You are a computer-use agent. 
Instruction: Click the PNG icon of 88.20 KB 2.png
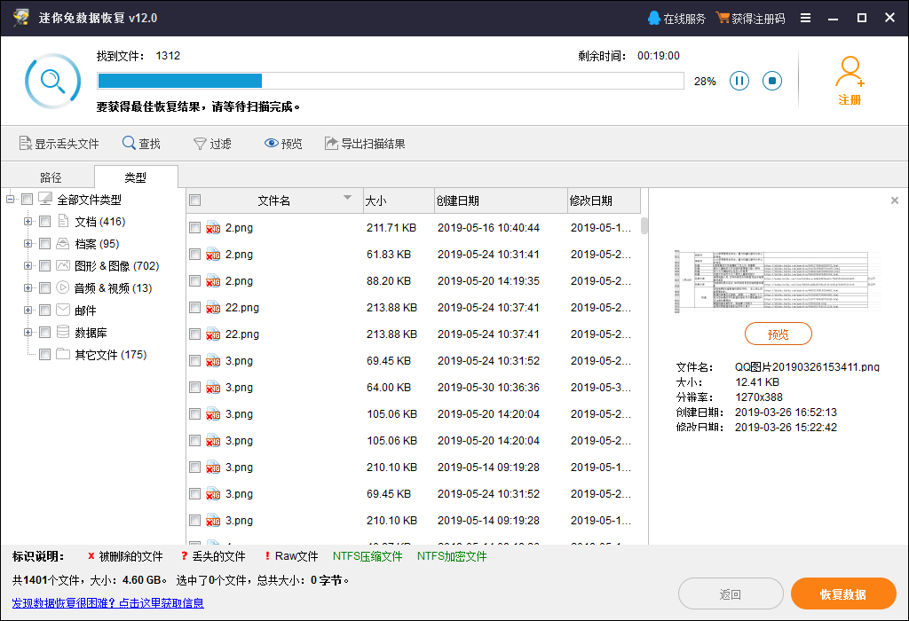213,280
